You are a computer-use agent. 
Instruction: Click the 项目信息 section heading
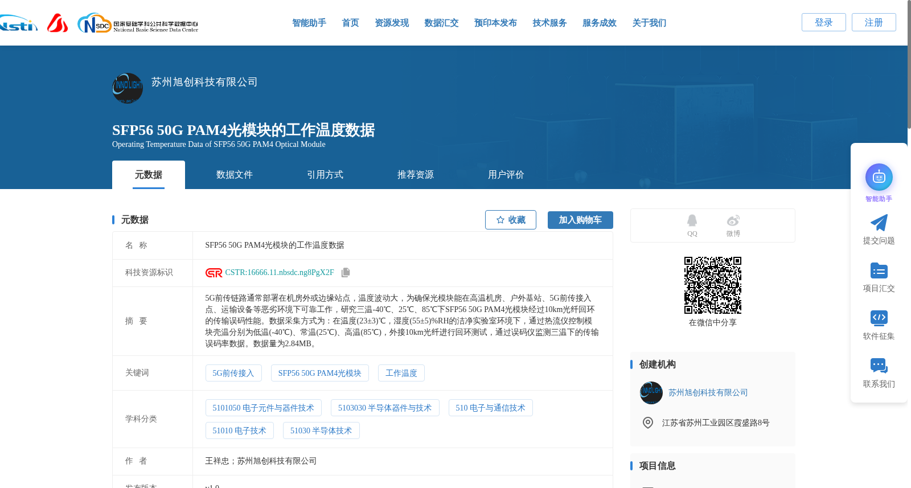pos(658,466)
